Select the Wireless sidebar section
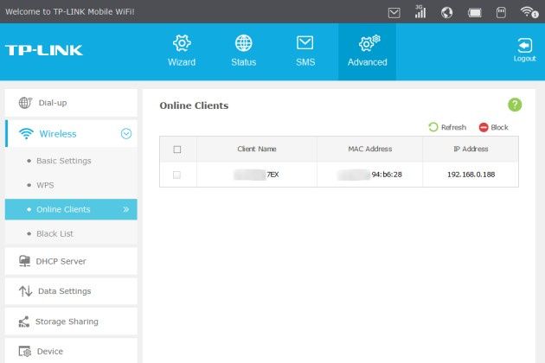 [x=71, y=134]
